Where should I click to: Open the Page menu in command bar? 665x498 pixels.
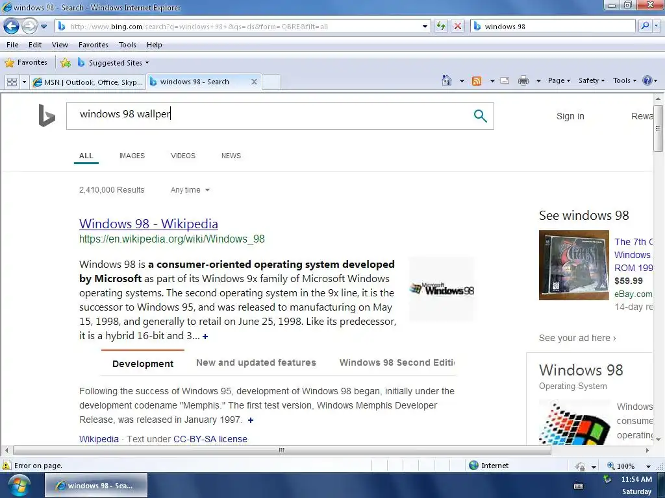pyautogui.click(x=559, y=80)
